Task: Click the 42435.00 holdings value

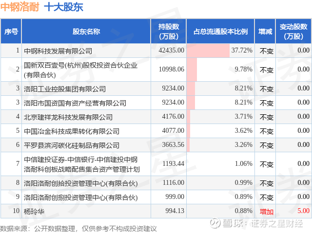Action: 172,50
